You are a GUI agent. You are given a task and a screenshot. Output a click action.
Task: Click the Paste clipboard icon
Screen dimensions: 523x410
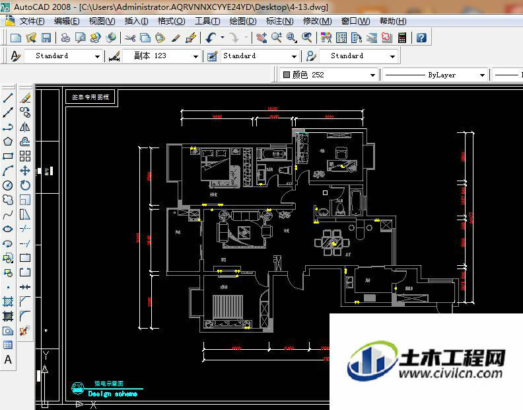click(160, 38)
